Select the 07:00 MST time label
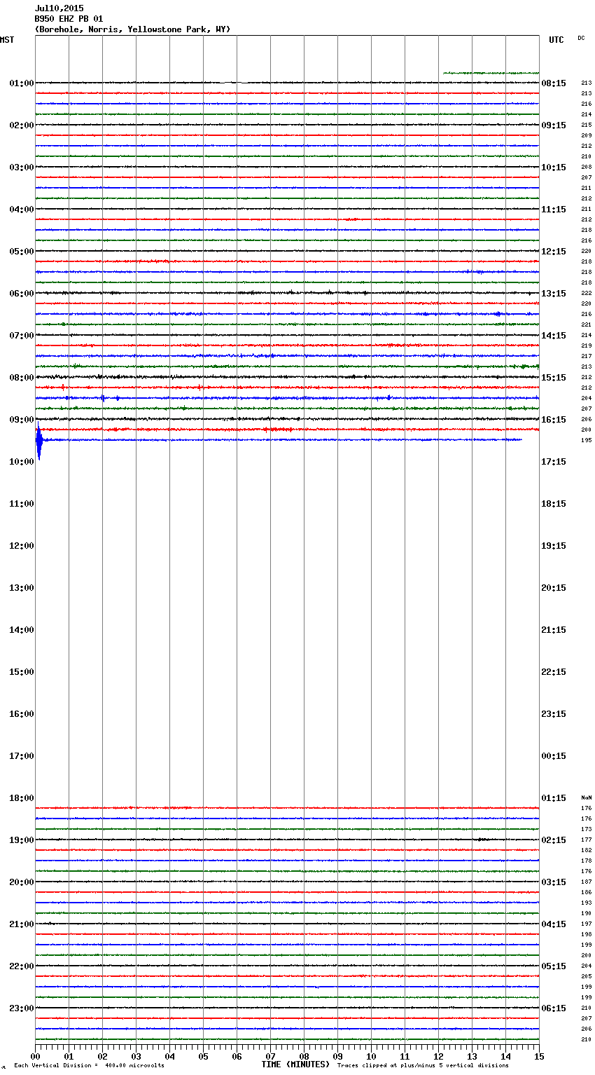Screen dimensions: 595x1075 pos(22,336)
